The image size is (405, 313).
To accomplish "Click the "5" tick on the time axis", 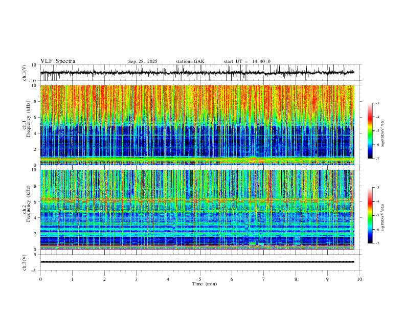I will [x=200, y=279].
